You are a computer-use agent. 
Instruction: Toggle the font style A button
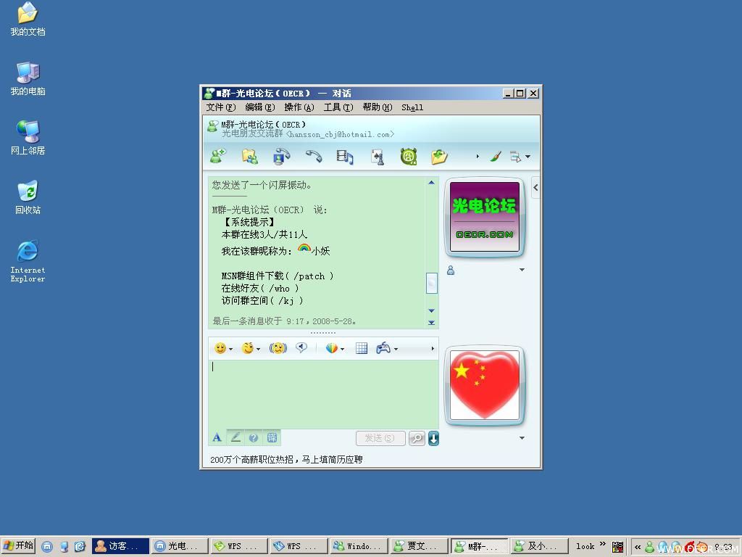pos(217,437)
